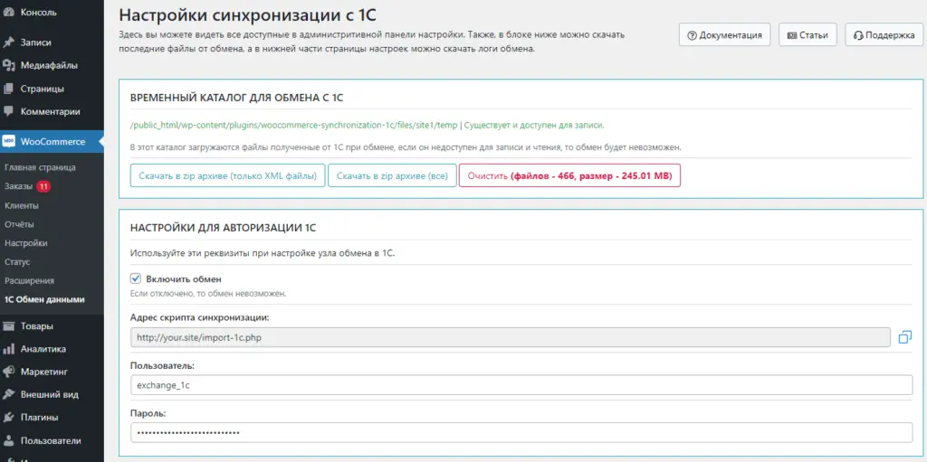The height and width of the screenshot is (462, 927).
Task: Click the red Очистить files button
Action: tap(569, 175)
